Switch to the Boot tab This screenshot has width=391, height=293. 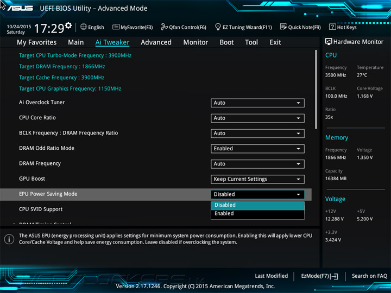tap(226, 42)
